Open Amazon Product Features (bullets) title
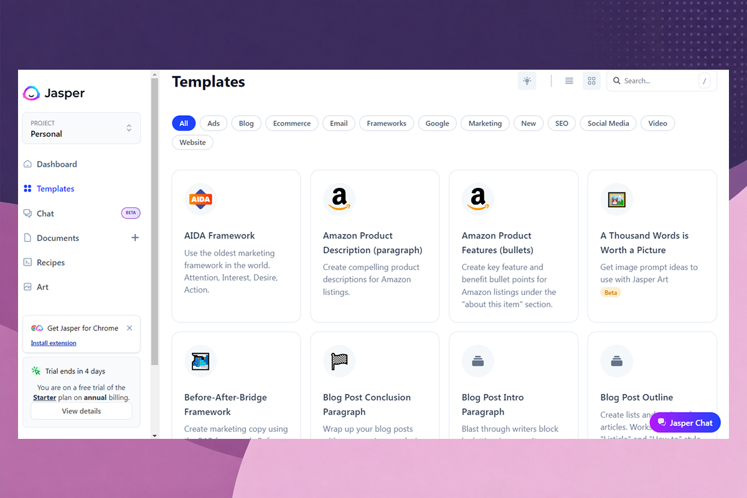 click(497, 243)
